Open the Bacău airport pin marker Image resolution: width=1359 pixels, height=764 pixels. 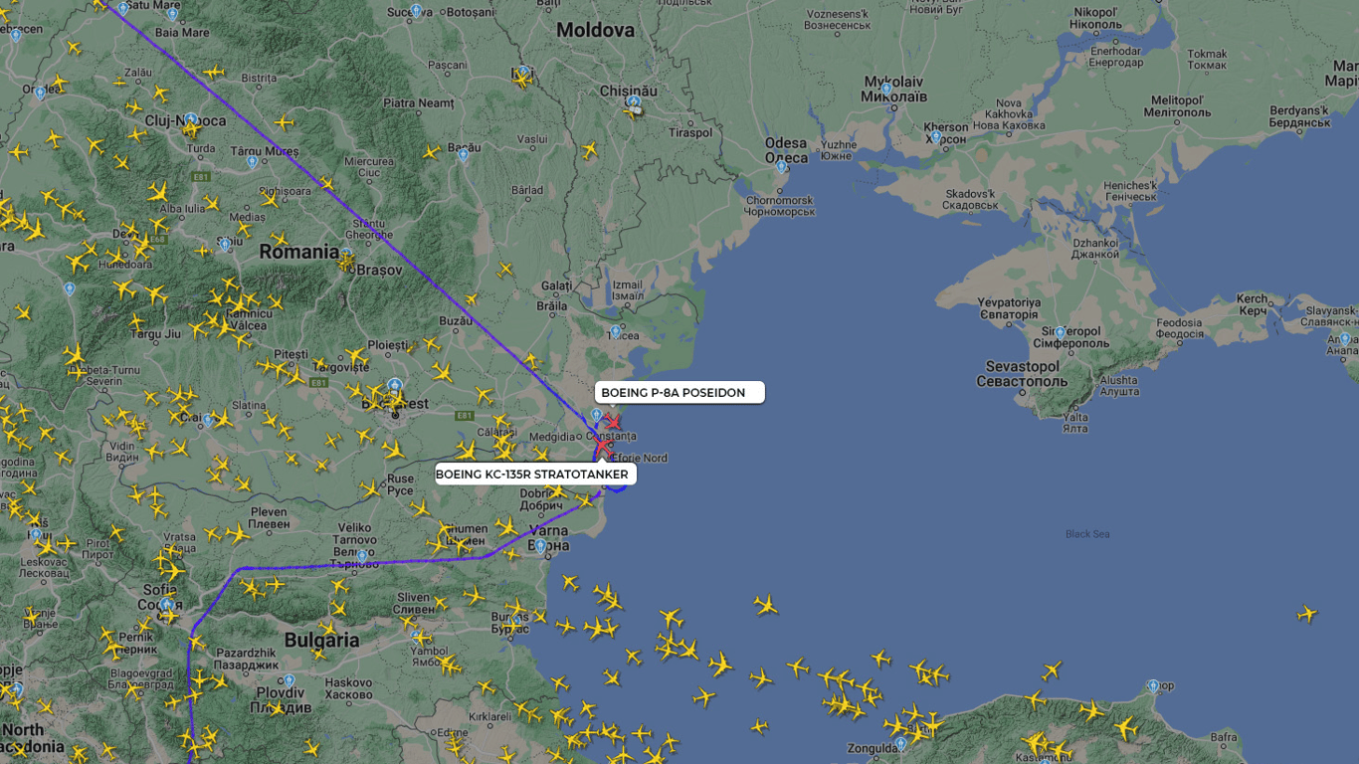click(x=463, y=152)
